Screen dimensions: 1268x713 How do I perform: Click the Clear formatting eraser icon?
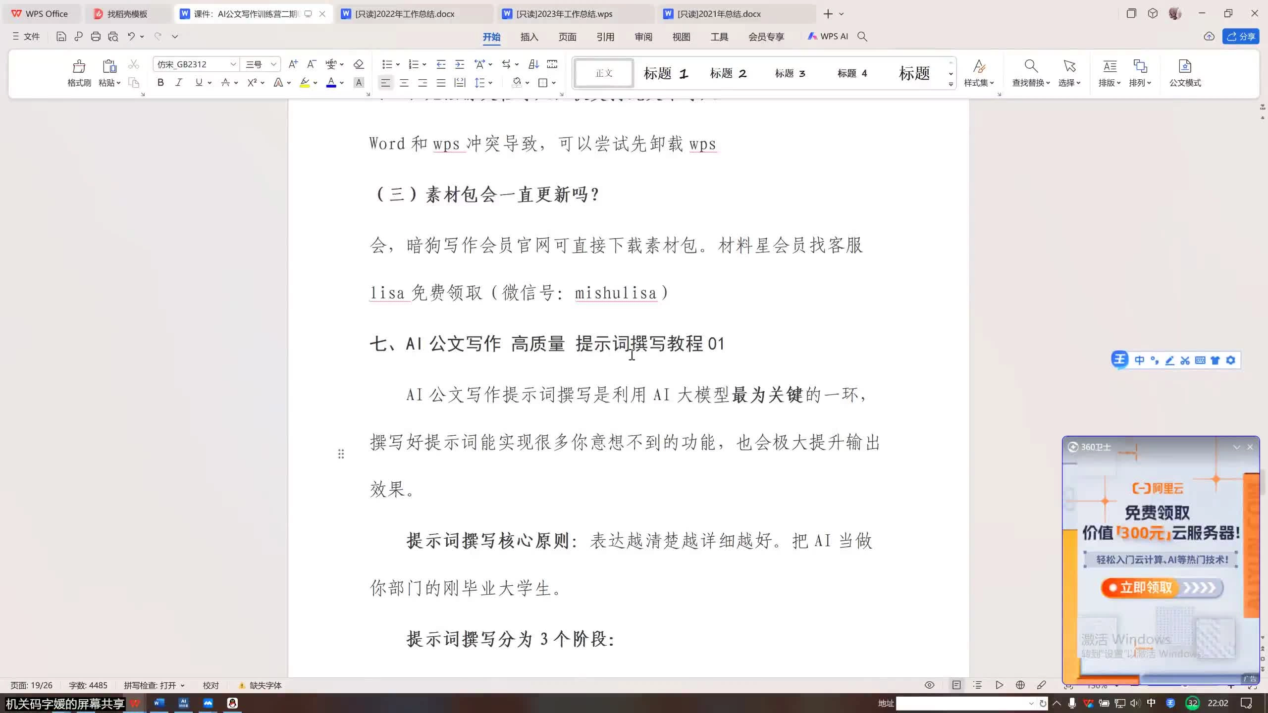click(359, 64)
